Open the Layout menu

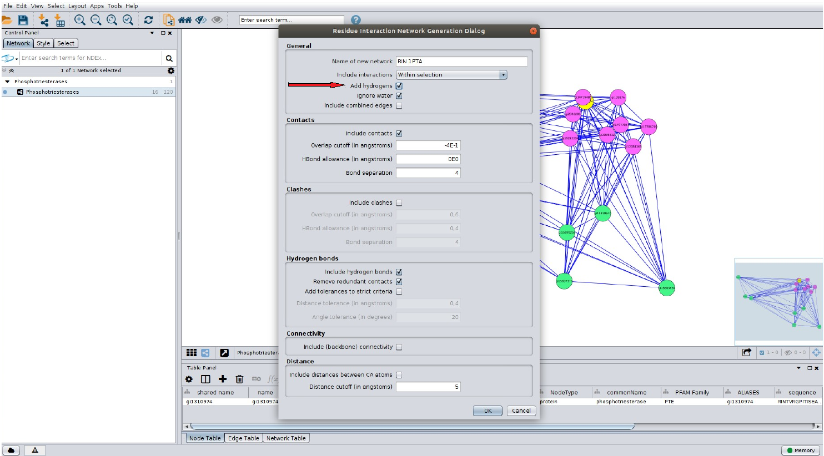(77, 6)
